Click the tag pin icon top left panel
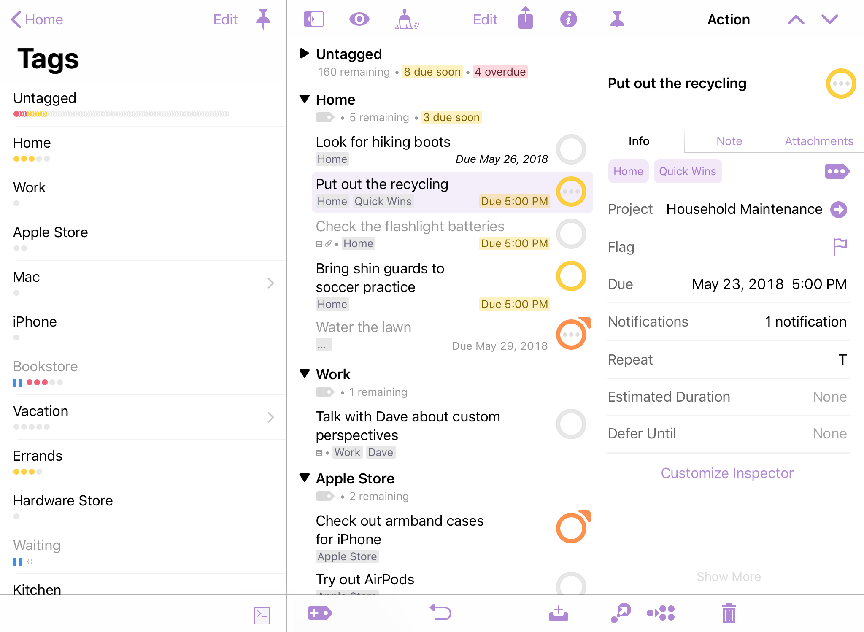The width and height of the screenshot is (864, 632). point(265,19)
